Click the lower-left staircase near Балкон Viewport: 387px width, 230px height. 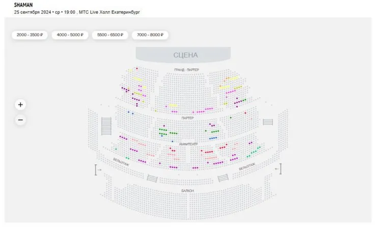pos(152,178)
